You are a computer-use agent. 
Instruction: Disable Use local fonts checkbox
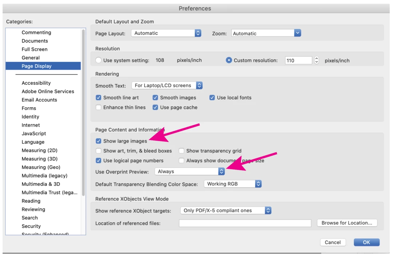pyautogui.click(x=212, y=98)
